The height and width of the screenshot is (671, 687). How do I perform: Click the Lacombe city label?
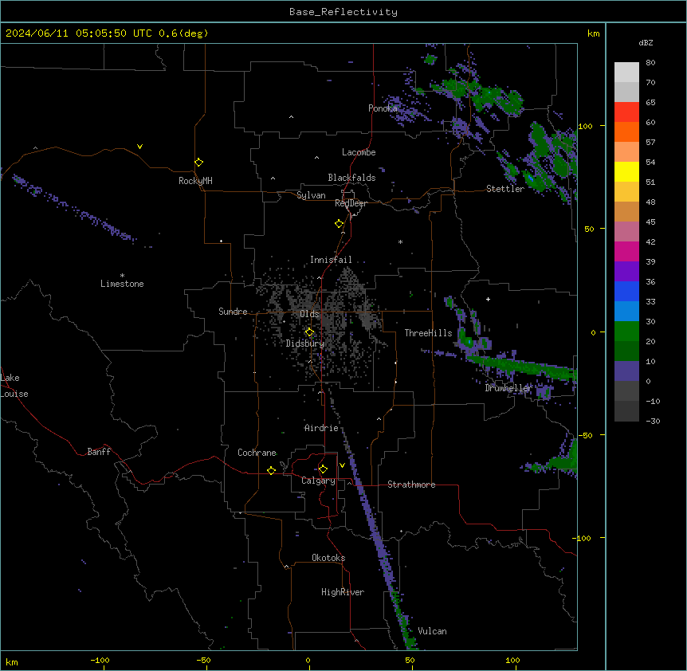click(359, 152)
